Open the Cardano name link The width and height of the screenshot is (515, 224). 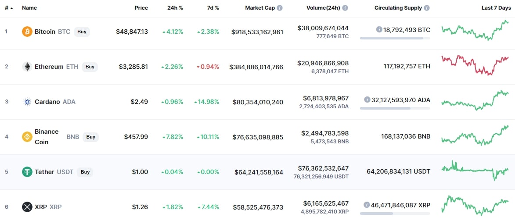coord(47,102)
